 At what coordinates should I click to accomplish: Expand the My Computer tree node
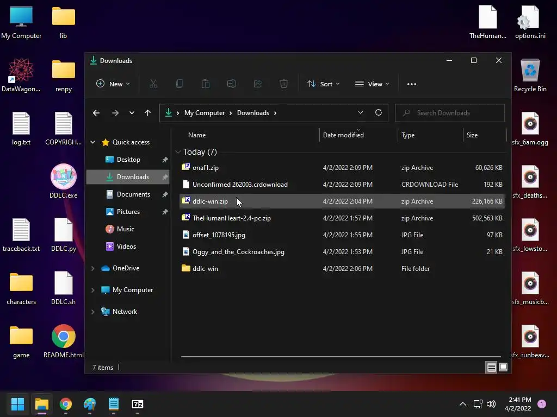coord(92,290)
